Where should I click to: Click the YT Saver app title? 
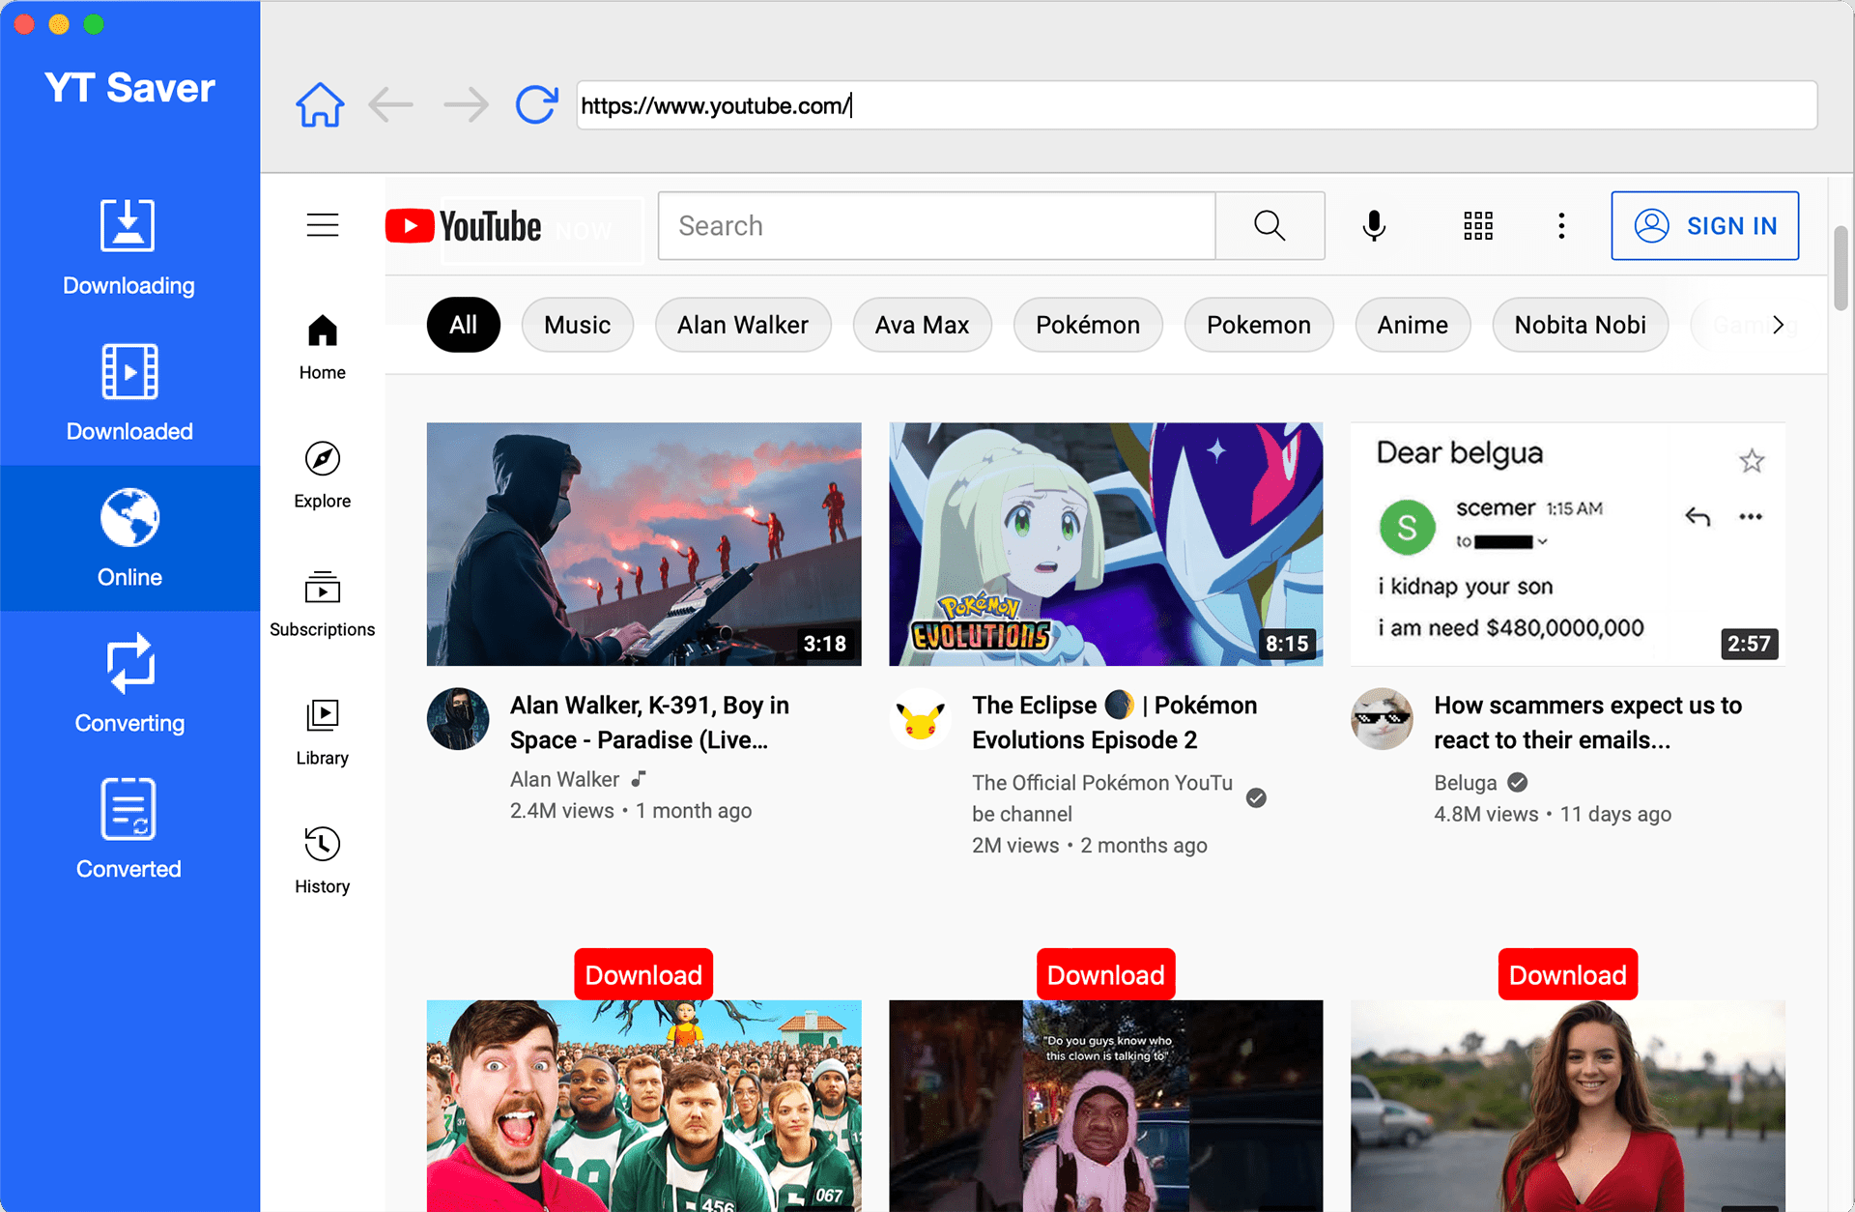point(129,88)
